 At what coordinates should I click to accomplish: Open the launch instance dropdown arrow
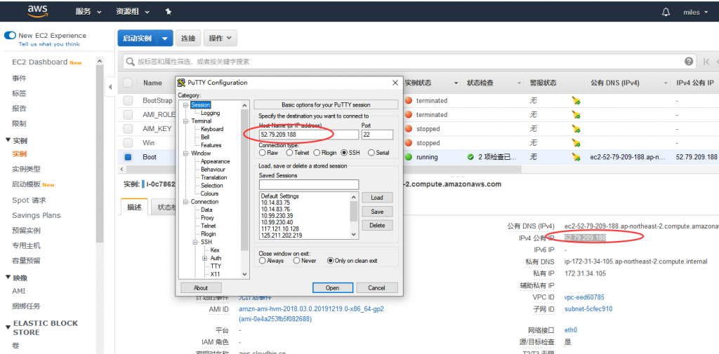(165, 39)
